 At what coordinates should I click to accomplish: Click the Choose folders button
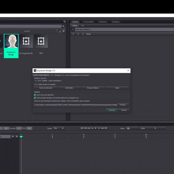93,88
